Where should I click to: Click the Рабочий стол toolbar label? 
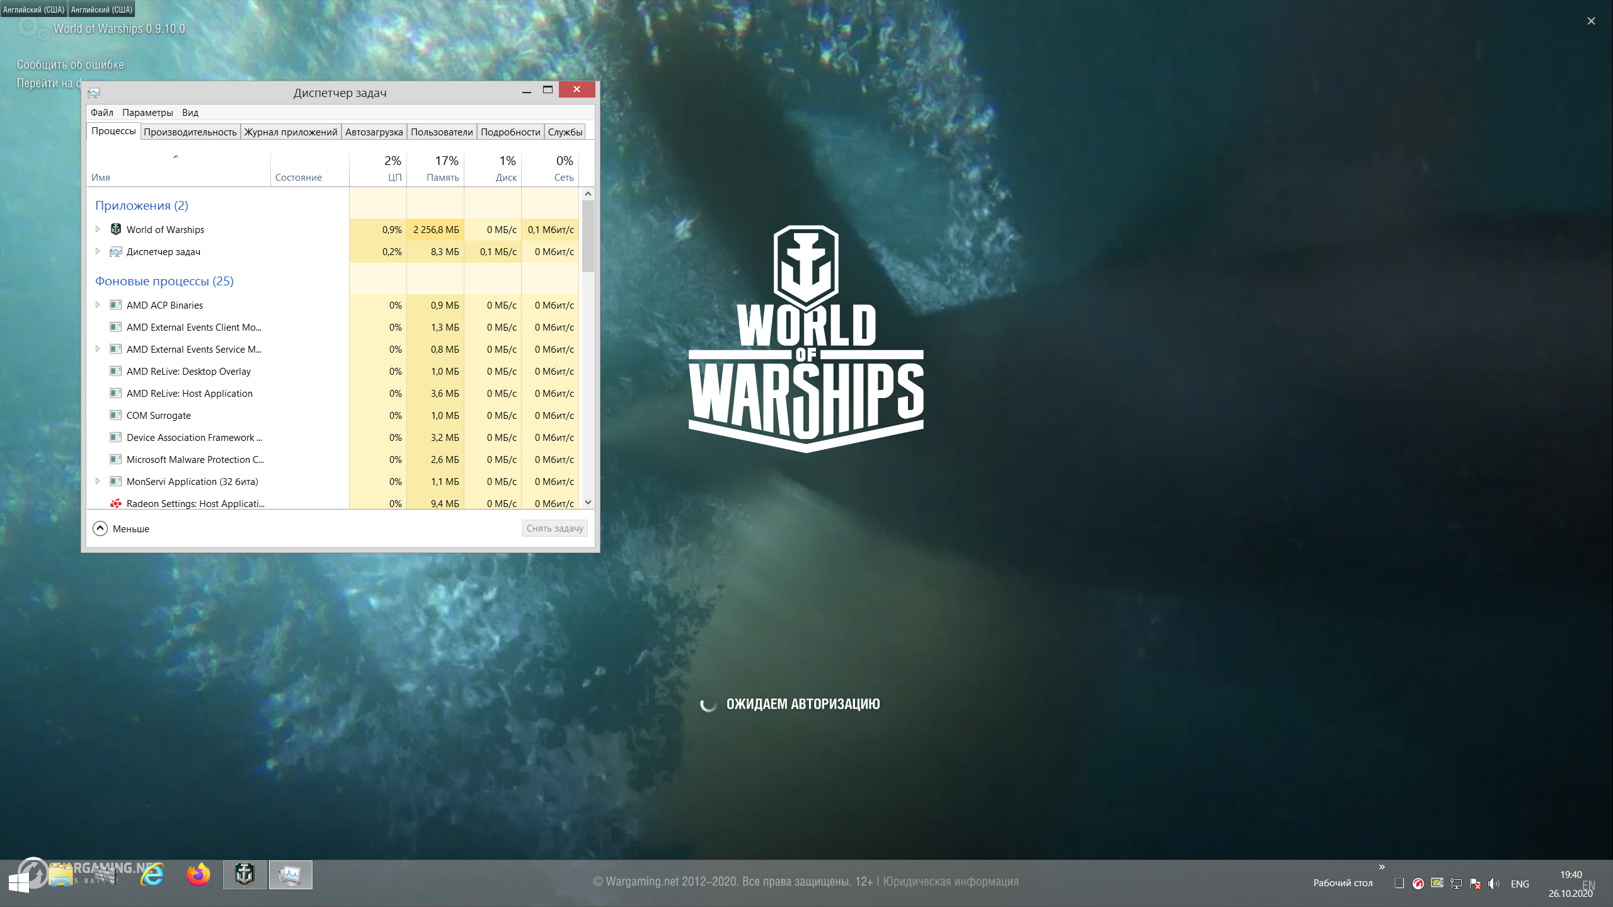(1343, 883)
